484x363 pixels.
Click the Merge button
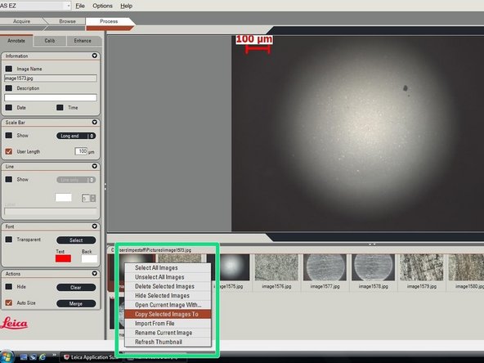(x=76, y=304)
